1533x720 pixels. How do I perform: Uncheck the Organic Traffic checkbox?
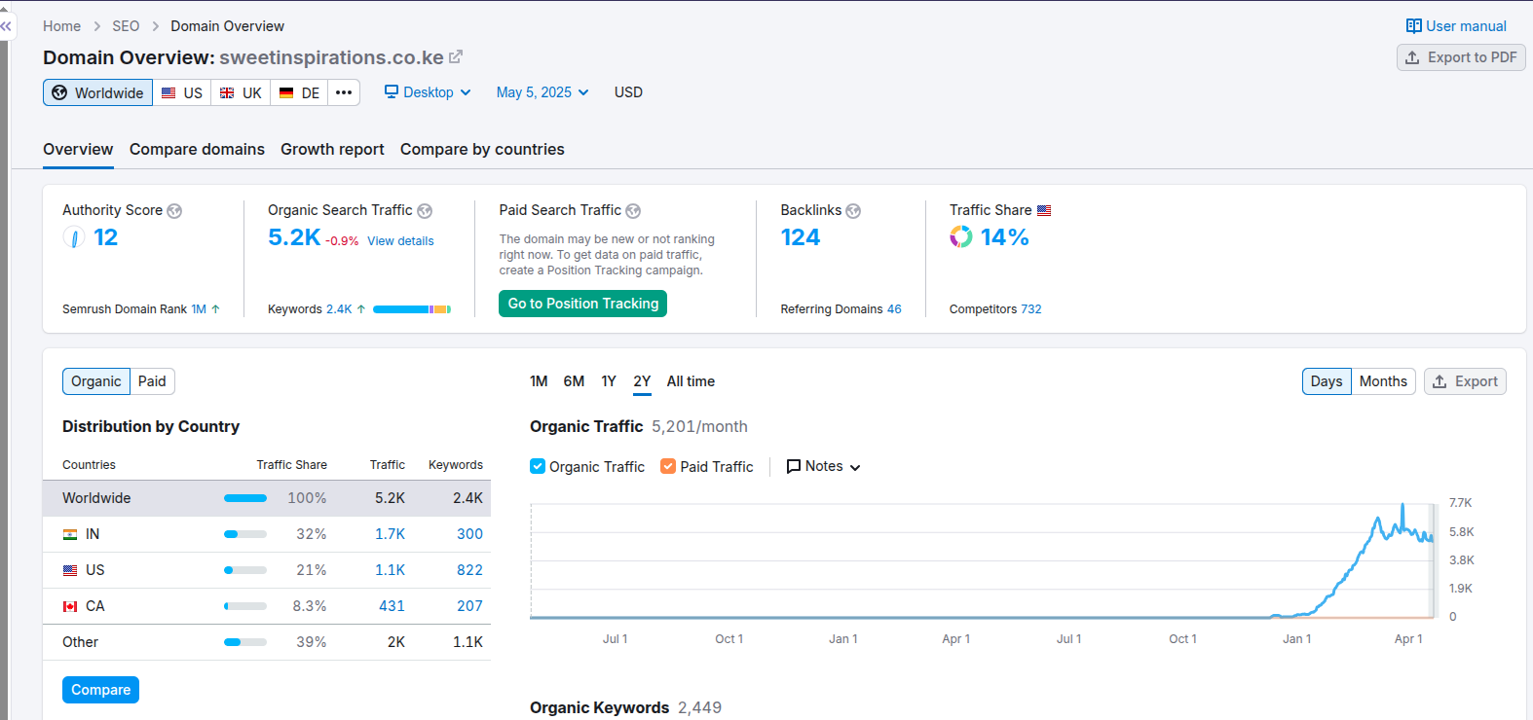point(538,466)
